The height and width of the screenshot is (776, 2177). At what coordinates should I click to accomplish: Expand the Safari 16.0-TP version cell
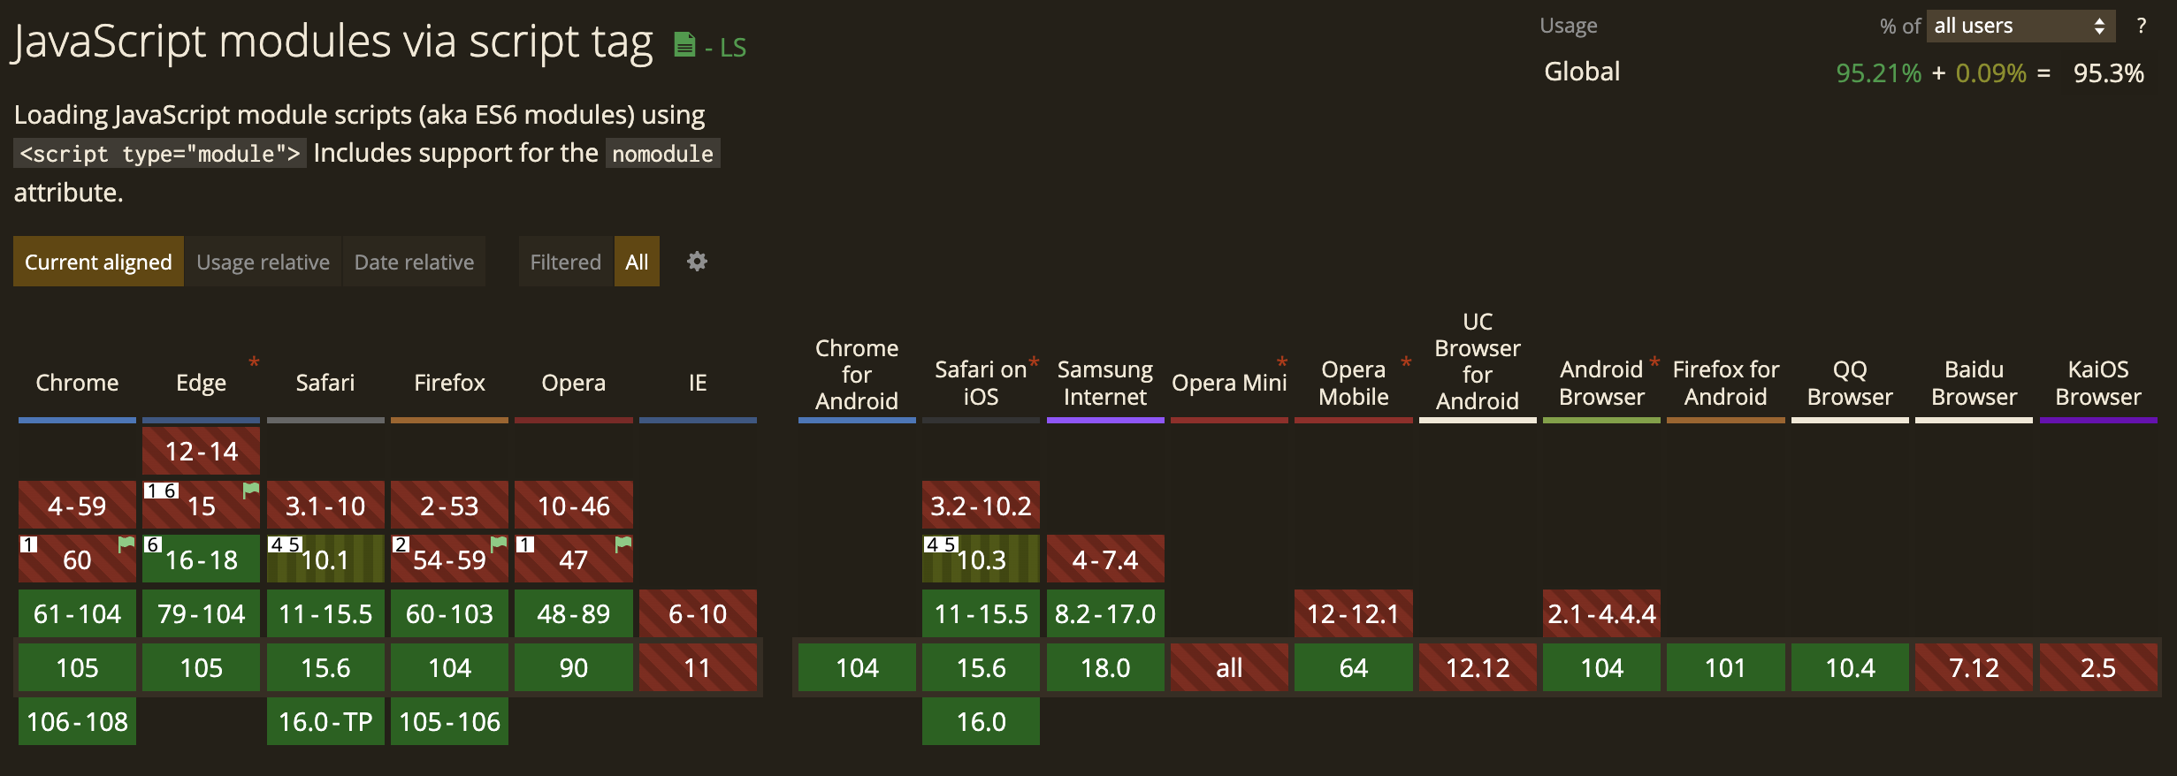pyautogui.click(x=325, y=722)
